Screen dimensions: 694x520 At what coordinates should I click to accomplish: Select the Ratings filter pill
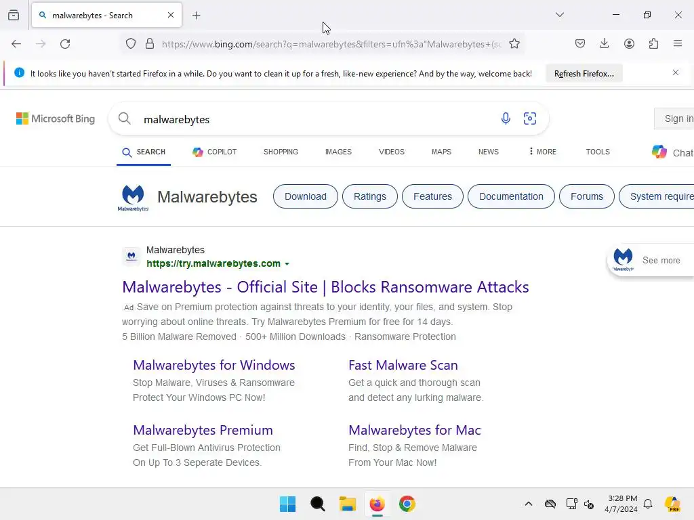[369, 196]
